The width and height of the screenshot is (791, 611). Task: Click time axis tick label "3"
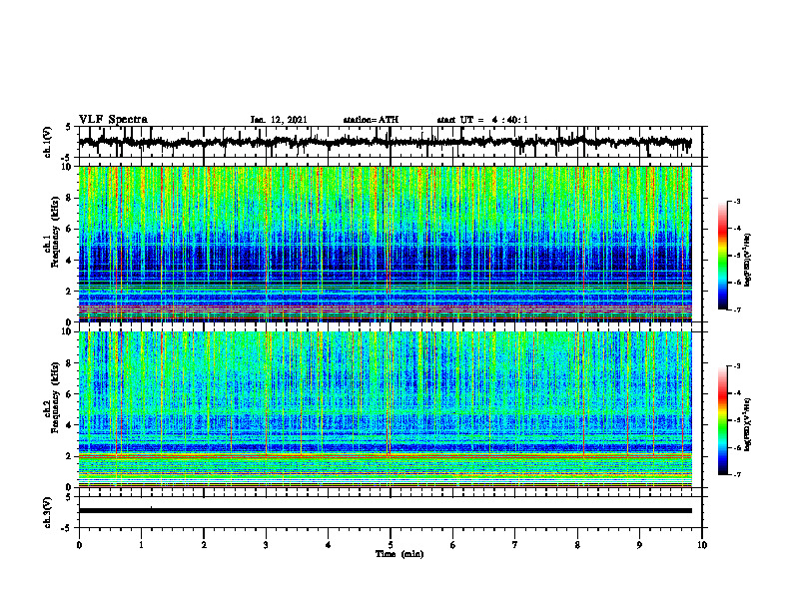(266, 545)
